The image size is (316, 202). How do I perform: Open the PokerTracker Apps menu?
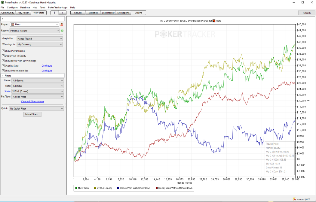58,8
